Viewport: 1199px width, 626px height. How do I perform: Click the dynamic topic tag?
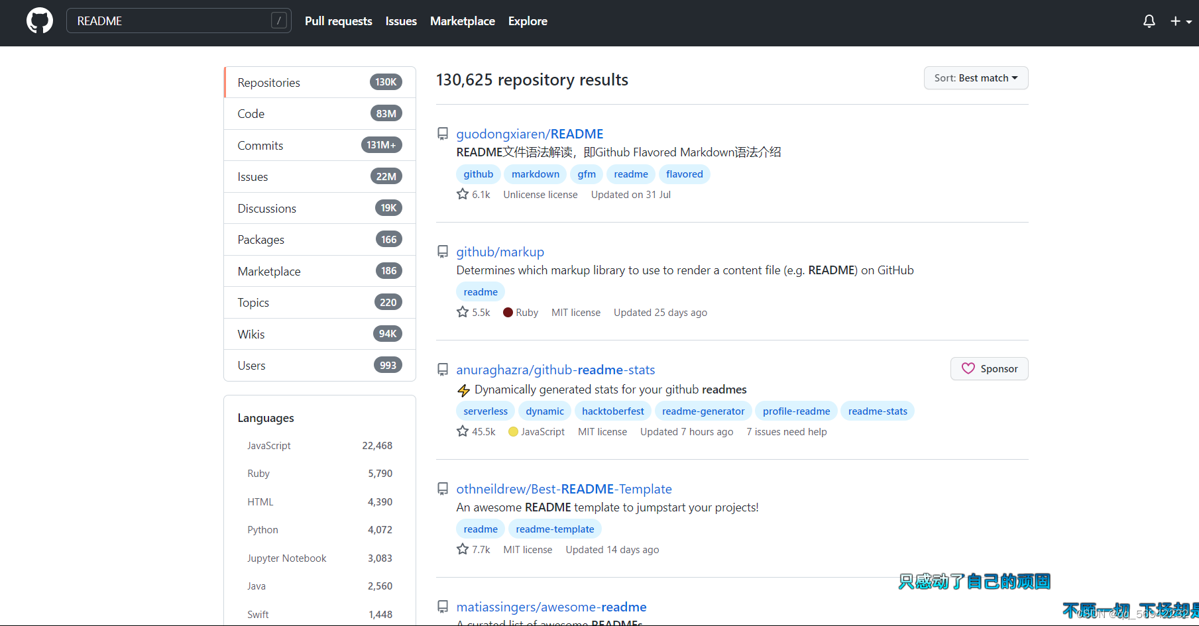[x=545, y=411]
